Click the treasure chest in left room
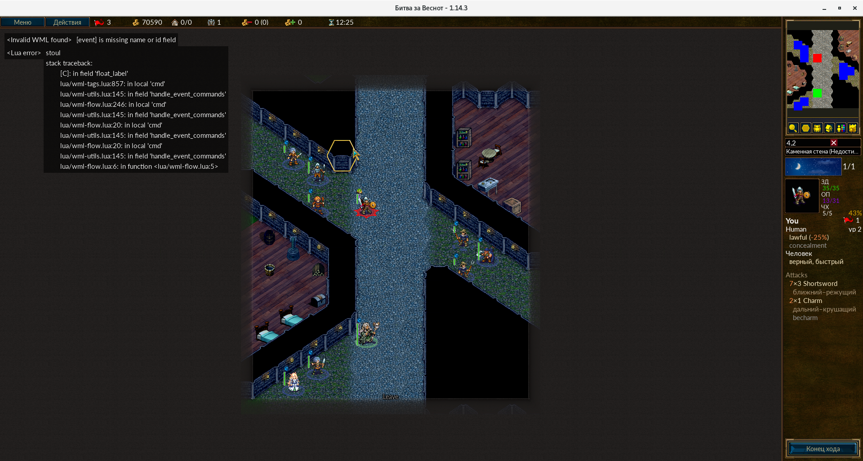Viewport: 863px width, 461px height. click(x=318, y=300)
